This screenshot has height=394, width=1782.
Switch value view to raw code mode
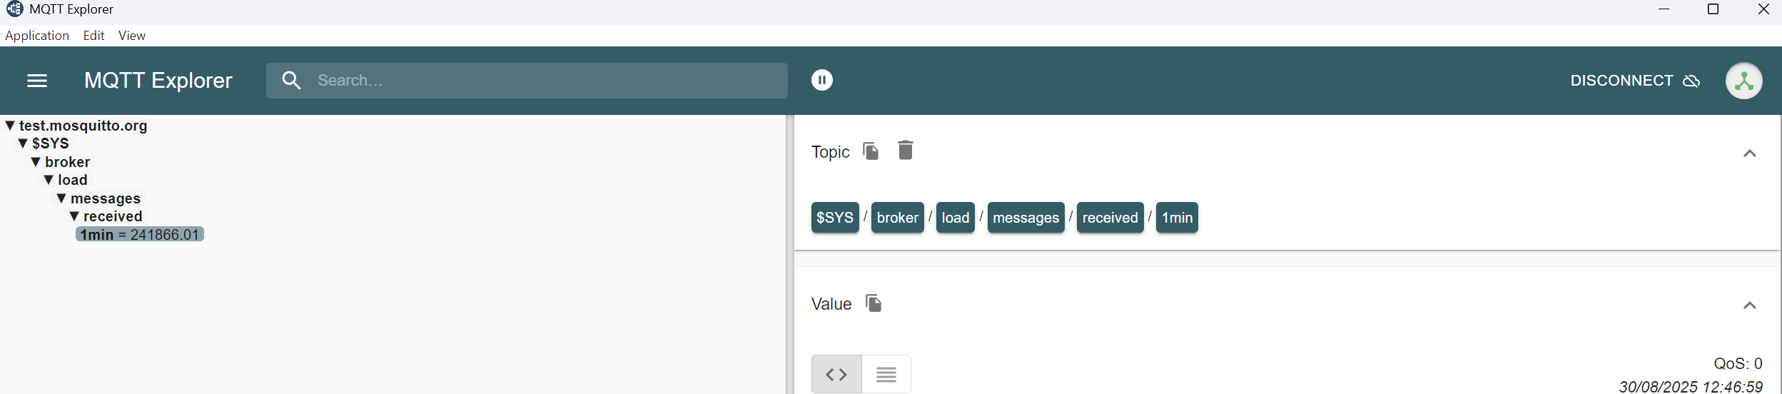coord(836,374)
